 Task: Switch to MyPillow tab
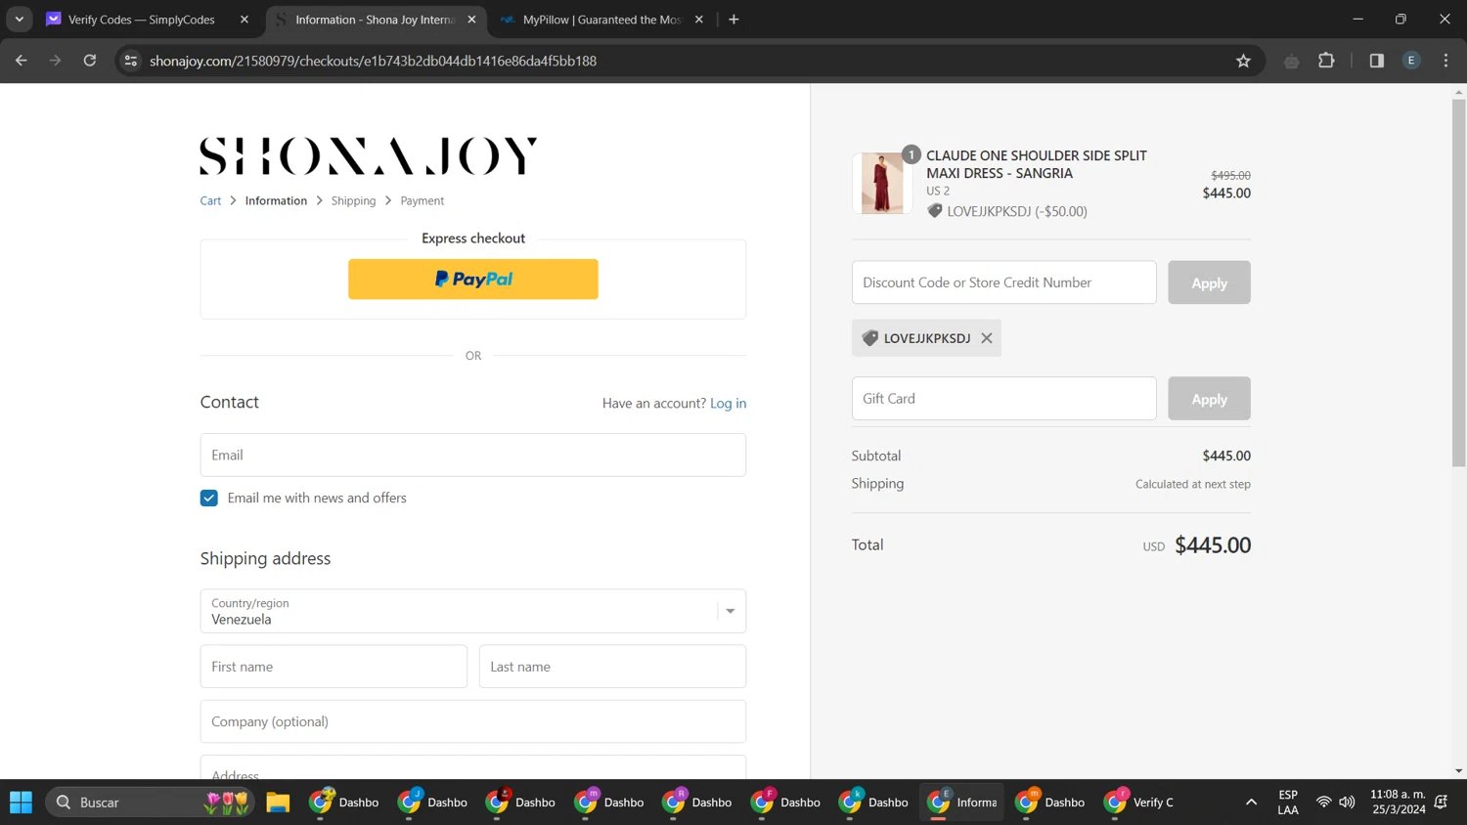pos(601,20)
